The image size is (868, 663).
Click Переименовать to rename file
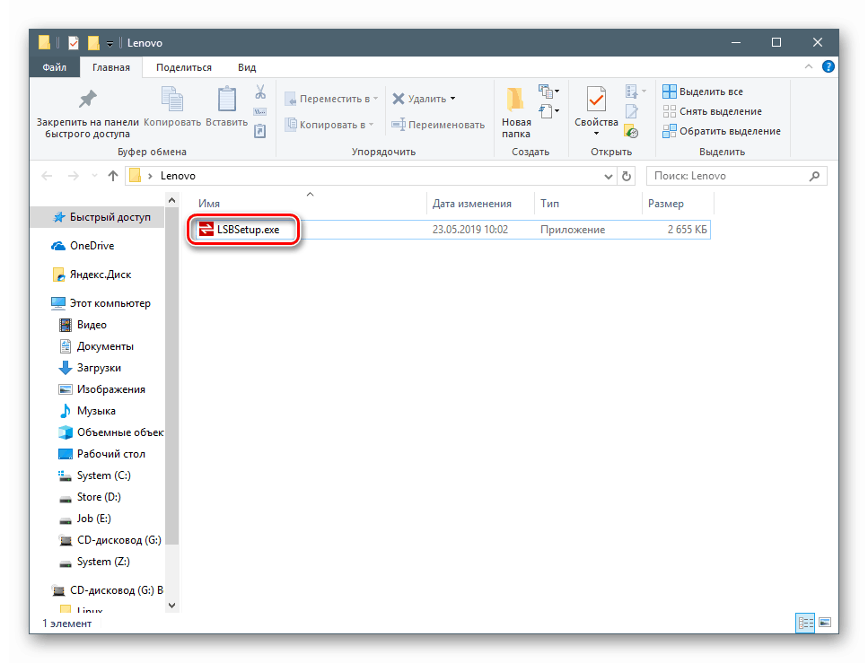click(x=438, y=125)
